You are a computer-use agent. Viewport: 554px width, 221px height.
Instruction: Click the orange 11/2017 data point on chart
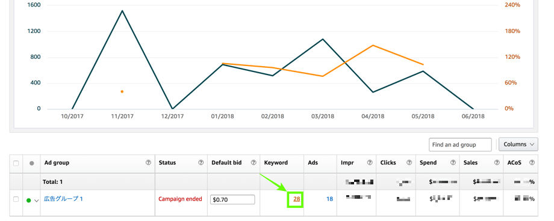pos(122,92)
